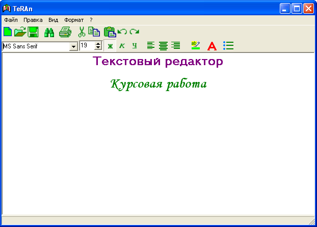Open the Формат menu
This screenshot has width=317, height=227.
pos(74,20)
